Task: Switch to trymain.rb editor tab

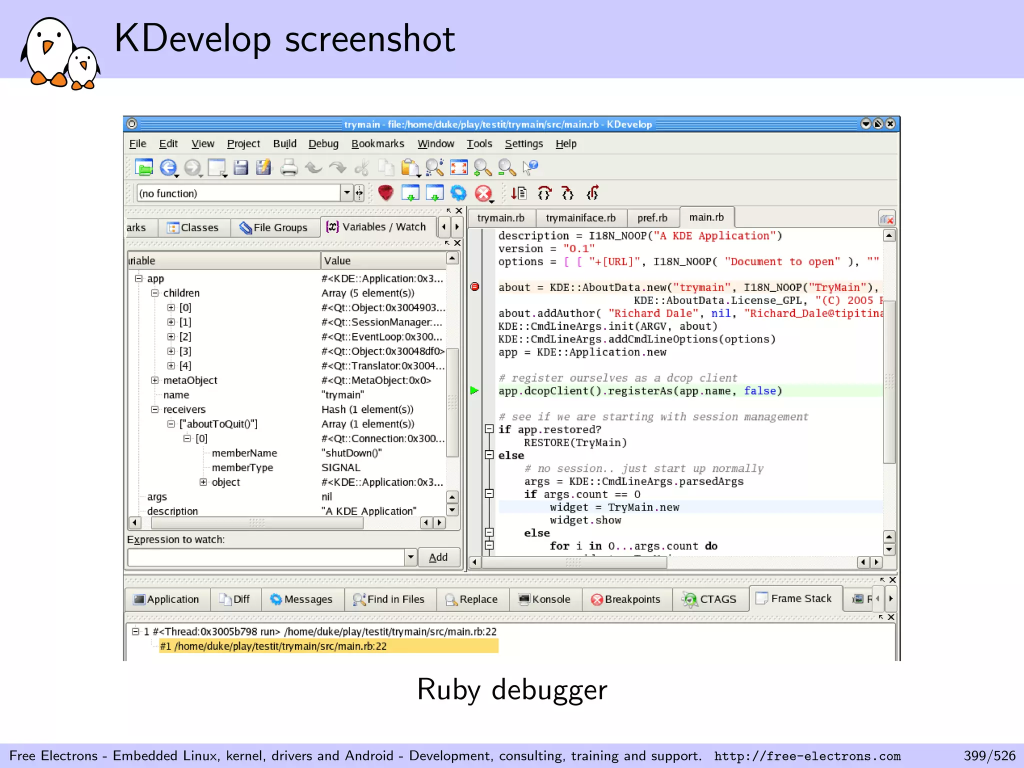Action: 501,218
